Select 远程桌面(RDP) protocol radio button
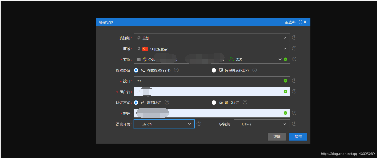Image resolution: width=377 pixels, height=158 pixels. [214, 70]
